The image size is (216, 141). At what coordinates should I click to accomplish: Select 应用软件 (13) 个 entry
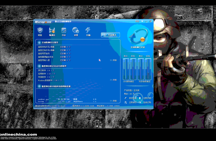(x=47, y=74)
